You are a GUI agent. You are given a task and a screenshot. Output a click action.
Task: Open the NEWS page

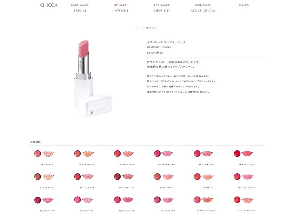244,5
